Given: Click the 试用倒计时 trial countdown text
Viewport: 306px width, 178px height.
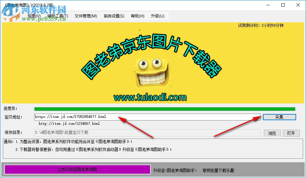Looking at the screenshot, I should (261, 25).
